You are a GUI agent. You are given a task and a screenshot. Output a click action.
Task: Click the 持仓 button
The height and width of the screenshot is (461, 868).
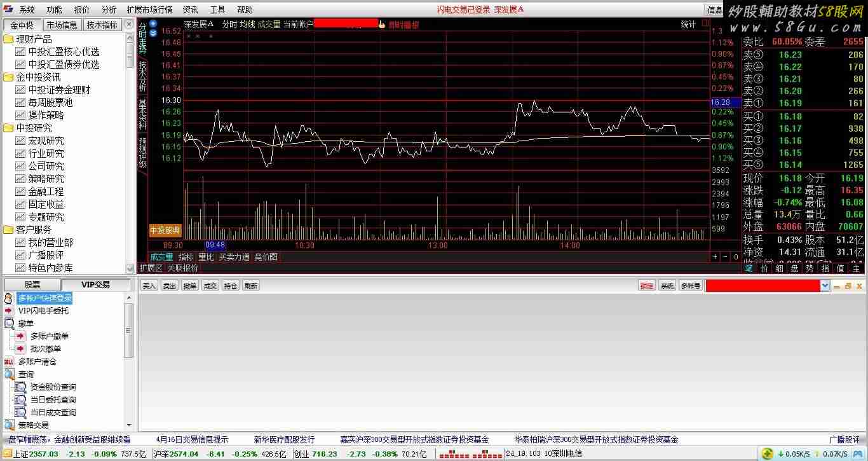pyautogui.click(x=231, y=286)
